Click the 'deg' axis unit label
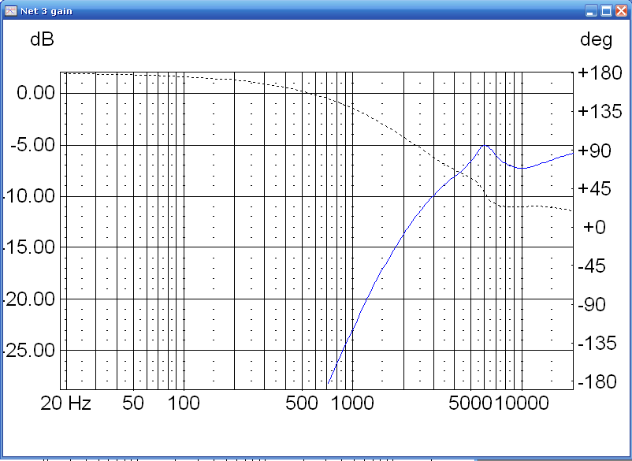Viewport: 632px width, 461px height. [x=596, y=41]
